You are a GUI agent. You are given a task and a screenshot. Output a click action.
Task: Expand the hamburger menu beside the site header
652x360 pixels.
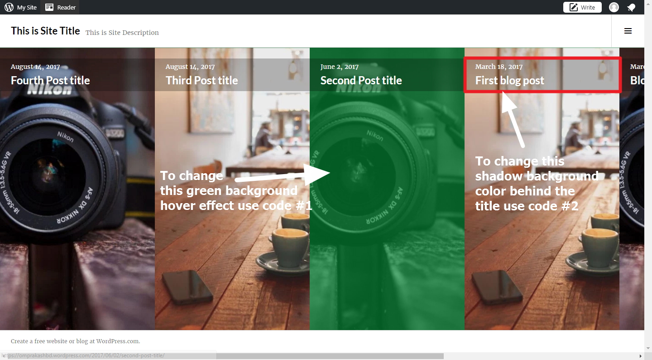[628, 31]
